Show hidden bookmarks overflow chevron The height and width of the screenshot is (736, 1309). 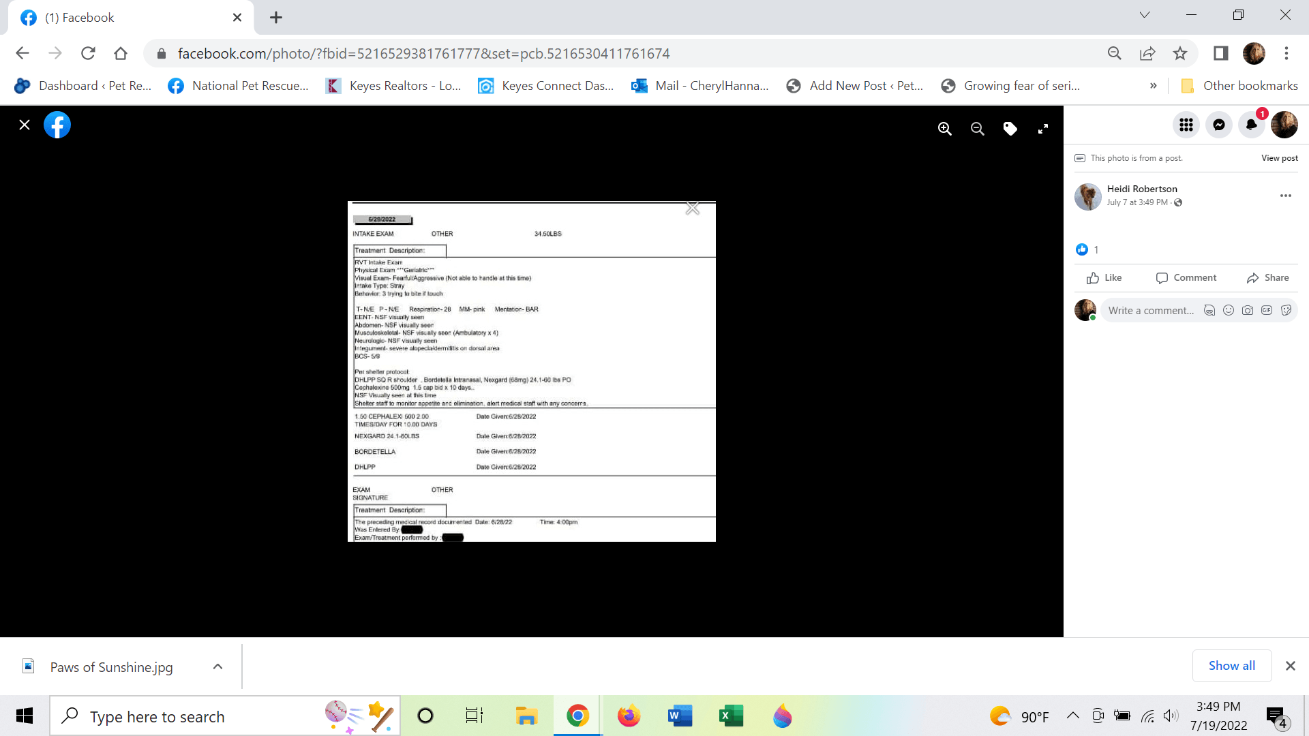1153,86
